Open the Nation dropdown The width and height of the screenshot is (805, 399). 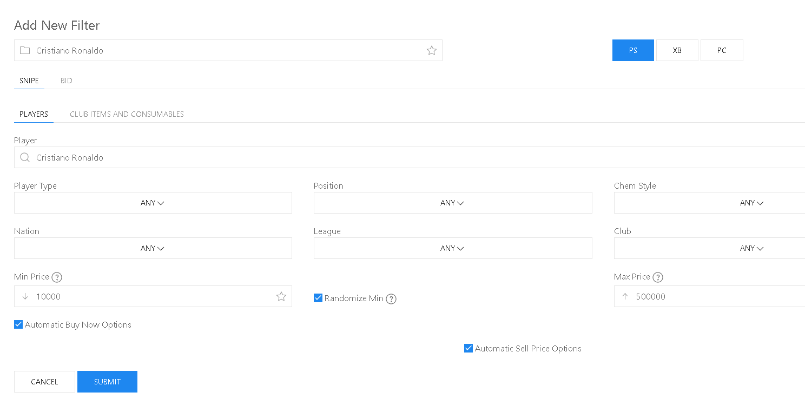153,248
